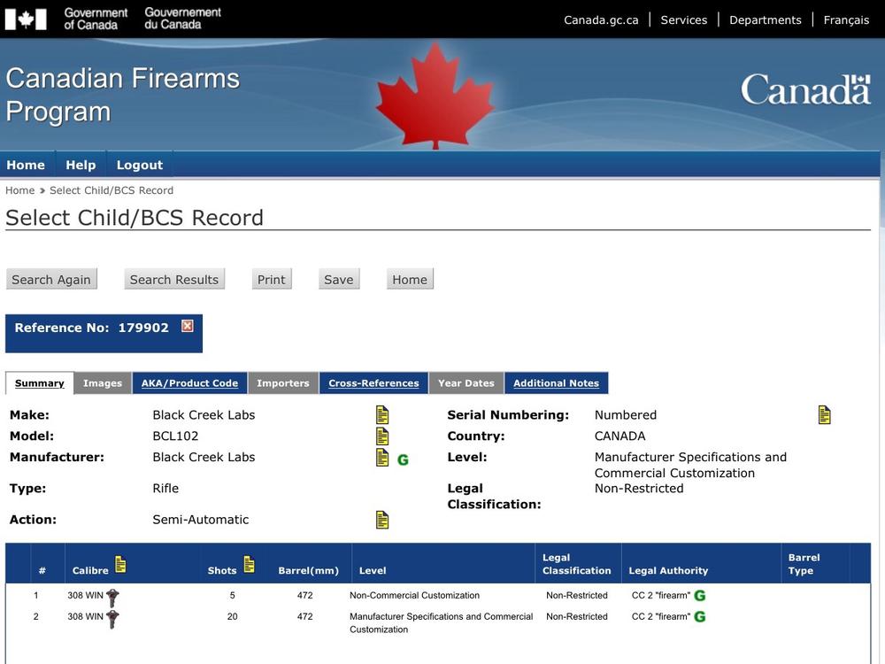Open the Departments link in top bar

click(x=765, y=19)
